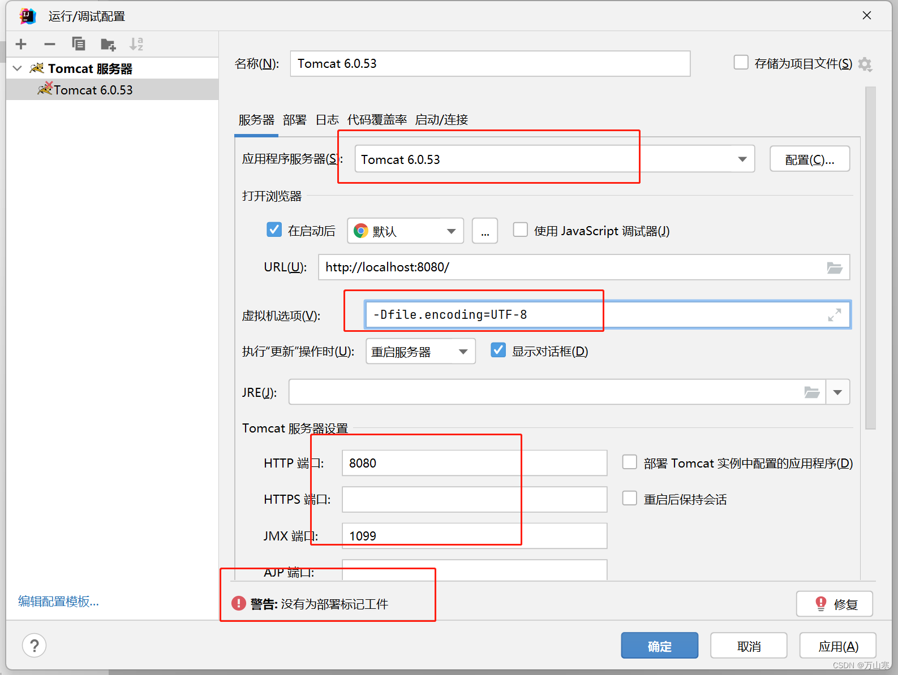This screenshot has width=898, height=675.
Task: Open project file storage settings gear
Action: coord(865,64)
